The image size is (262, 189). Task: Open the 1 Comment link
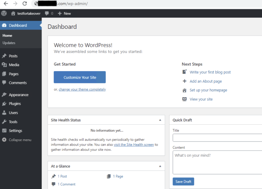[x=67, y=184]
